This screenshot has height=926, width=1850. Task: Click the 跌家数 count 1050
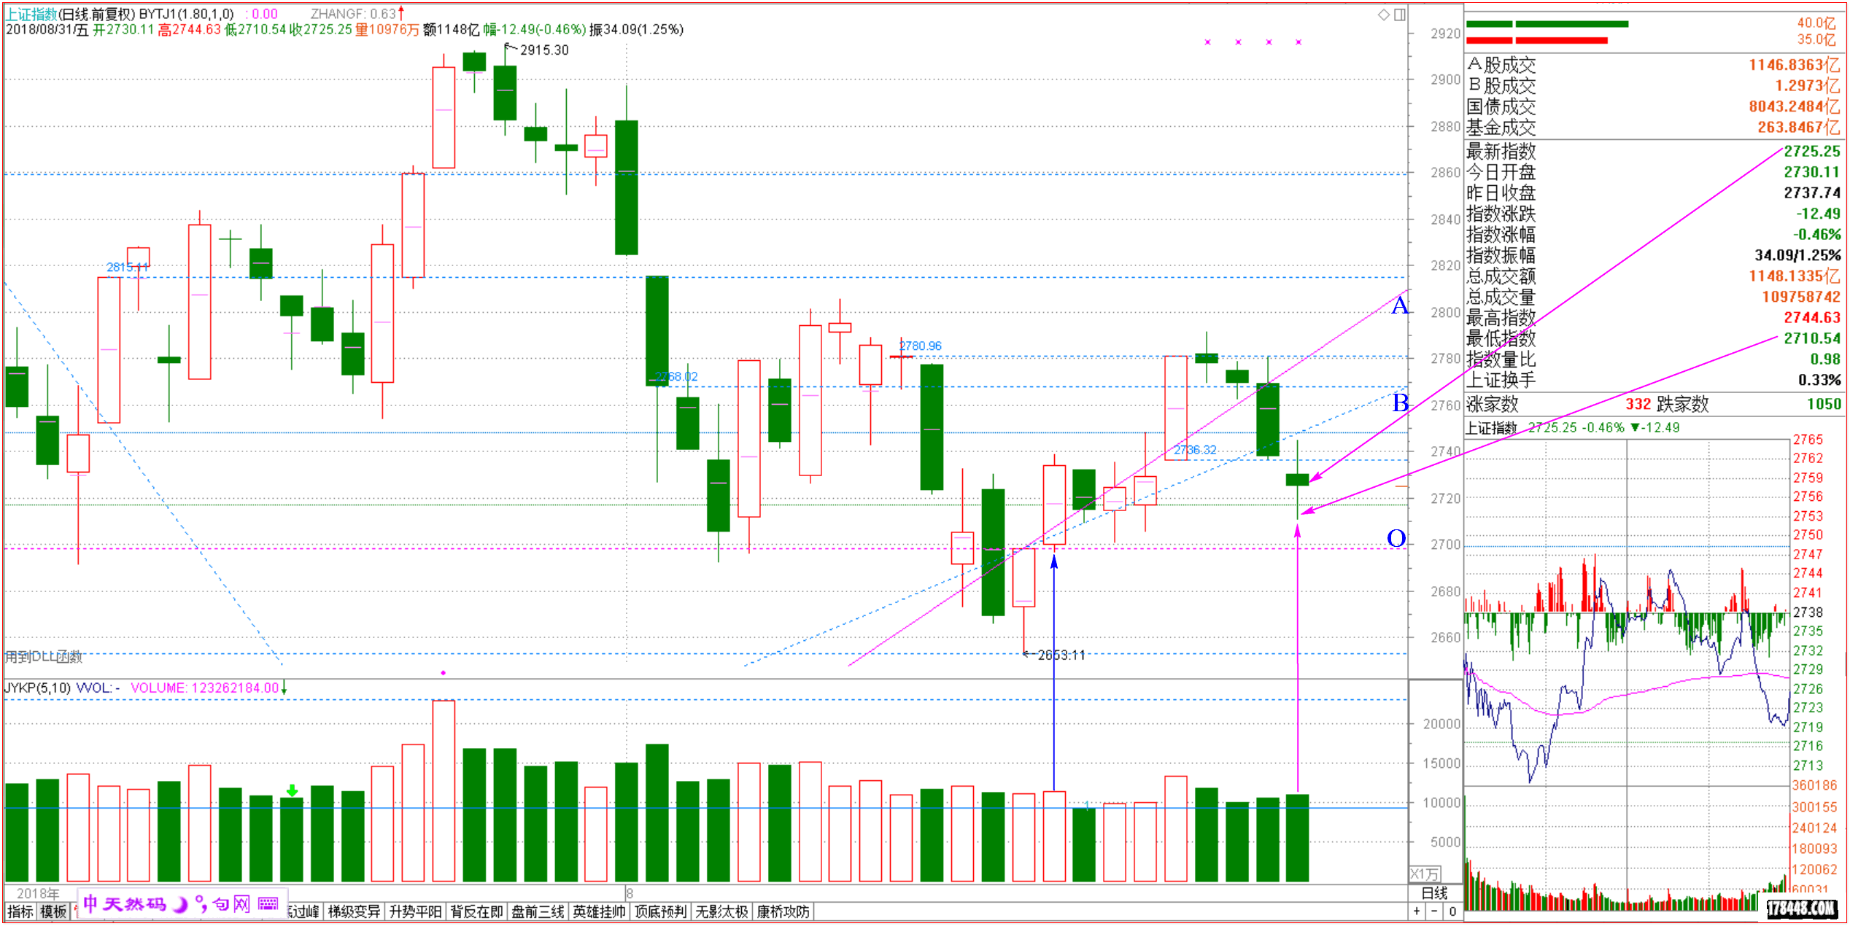pyautogui.click(x=1824, y=404)
